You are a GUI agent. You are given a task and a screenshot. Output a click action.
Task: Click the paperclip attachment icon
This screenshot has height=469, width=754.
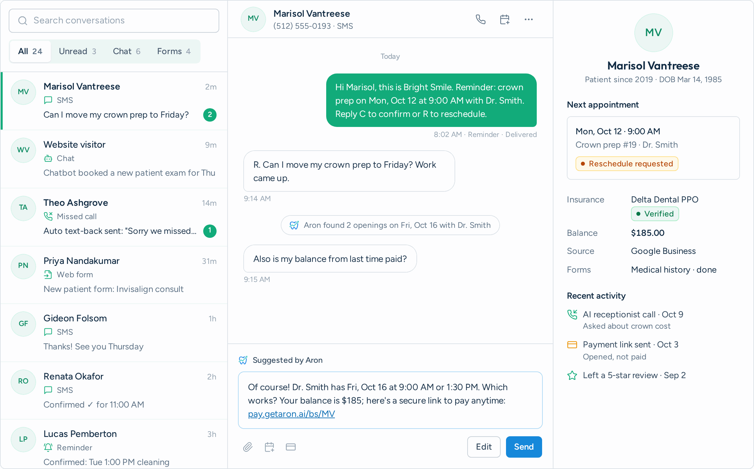[248, 447]
